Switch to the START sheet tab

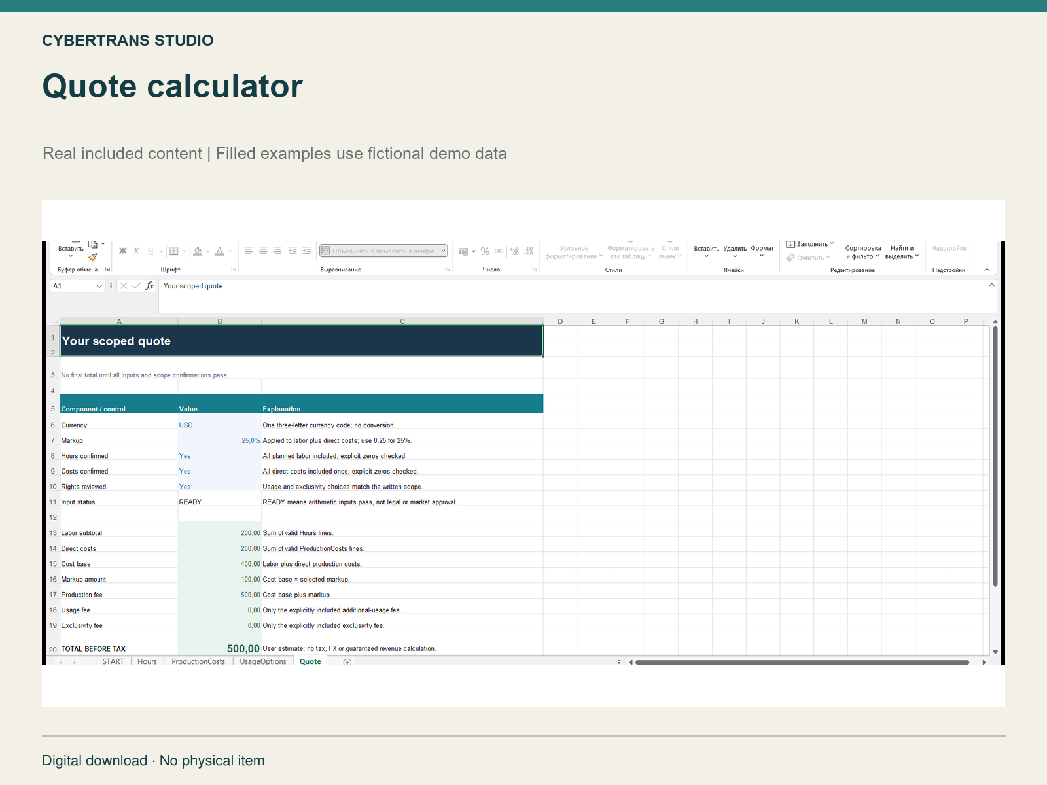click(x=113, y=661)
